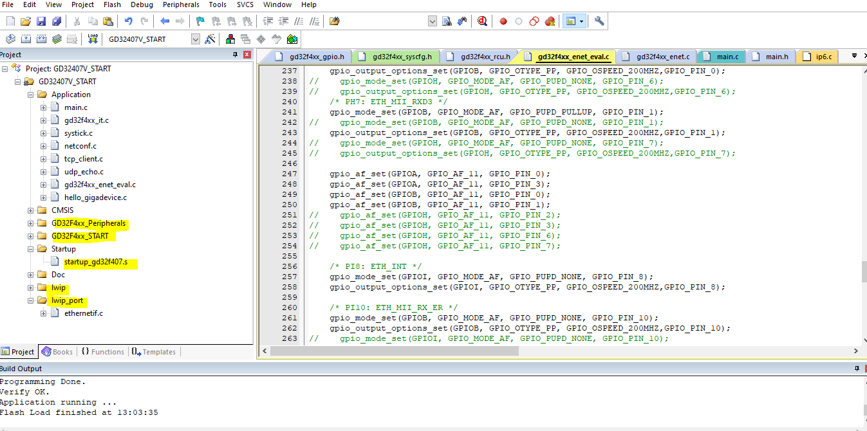
Task: Kill all breakpoints
Action: (550, 21)
